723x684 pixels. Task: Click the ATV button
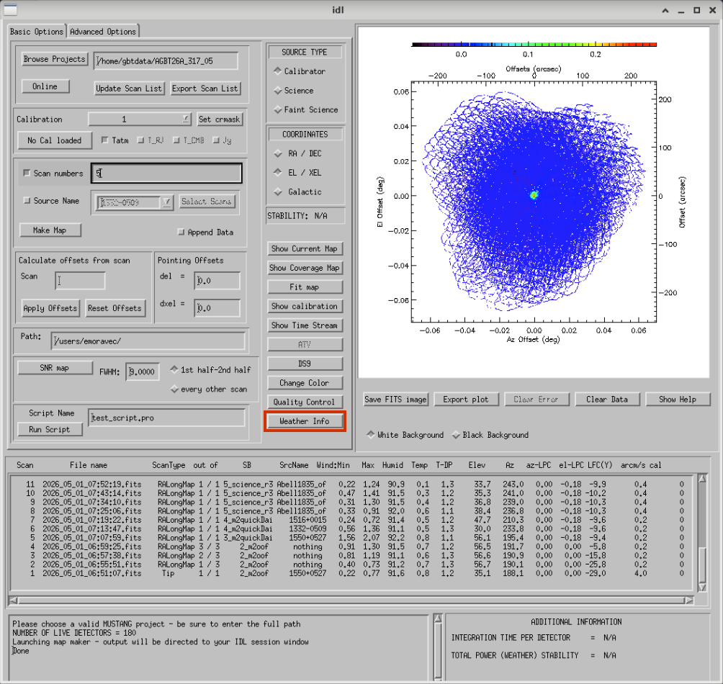click(x=305, y=344)
